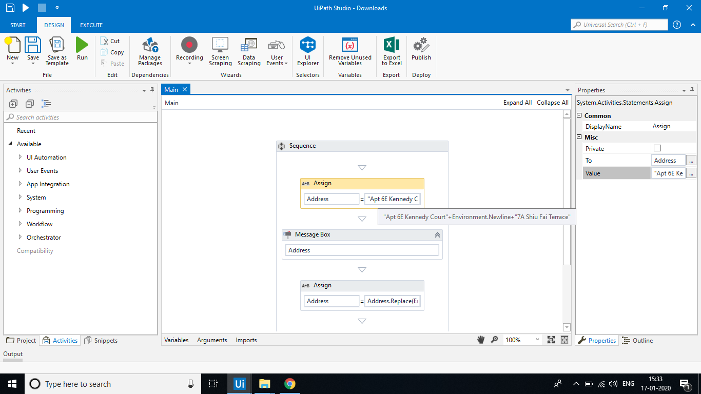Publish the current project

click(421, 50)
